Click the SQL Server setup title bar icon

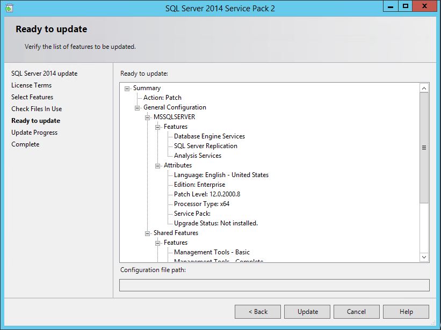(9, 8)
